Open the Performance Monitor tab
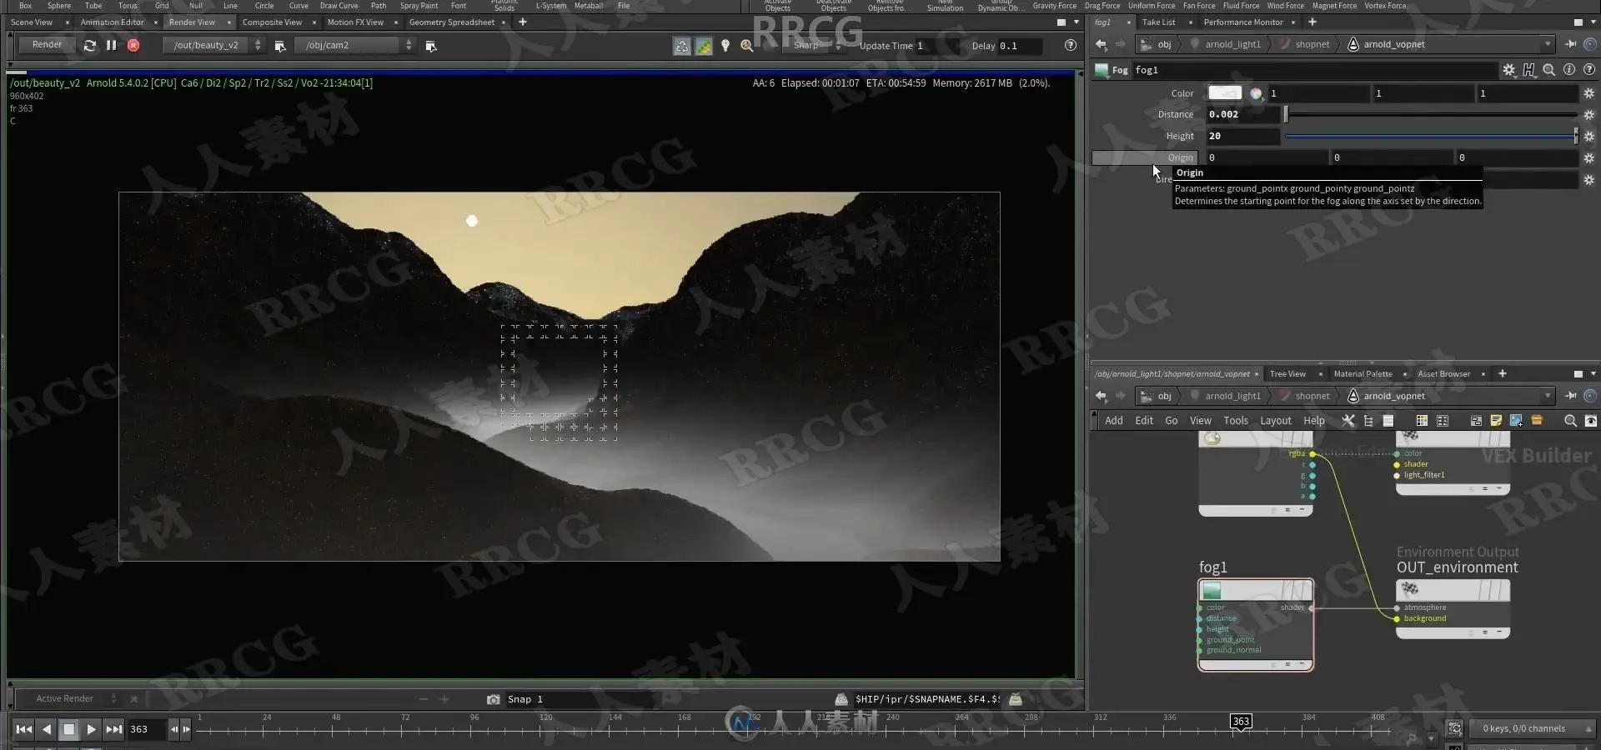 [1243, 22]
